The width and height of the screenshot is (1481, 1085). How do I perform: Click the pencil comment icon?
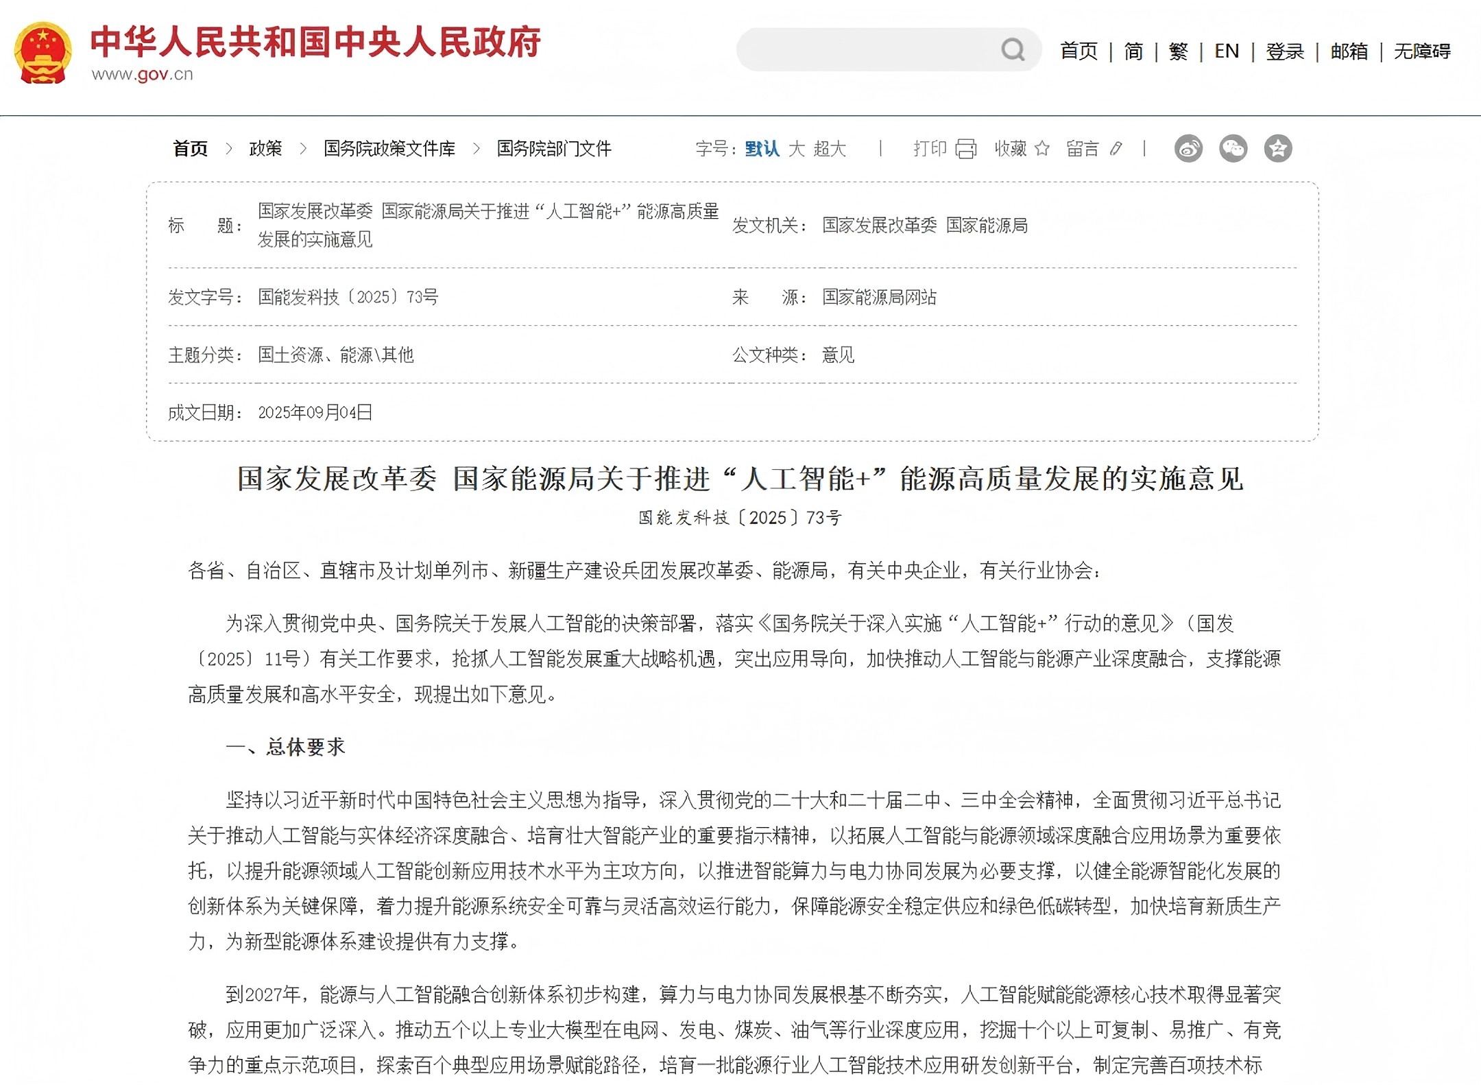click(x=1116, y=148)
